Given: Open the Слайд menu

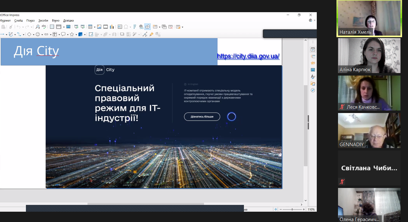Looking at the screenshot, I should point(18,20).
